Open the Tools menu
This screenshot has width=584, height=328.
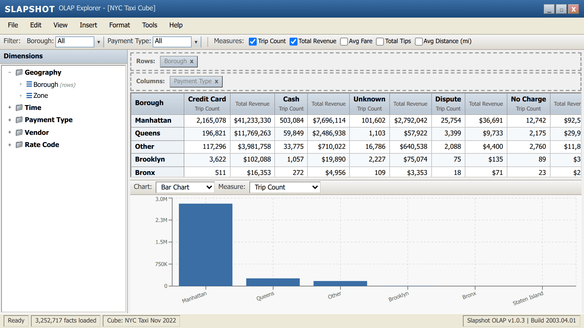[x=149, y=25]
